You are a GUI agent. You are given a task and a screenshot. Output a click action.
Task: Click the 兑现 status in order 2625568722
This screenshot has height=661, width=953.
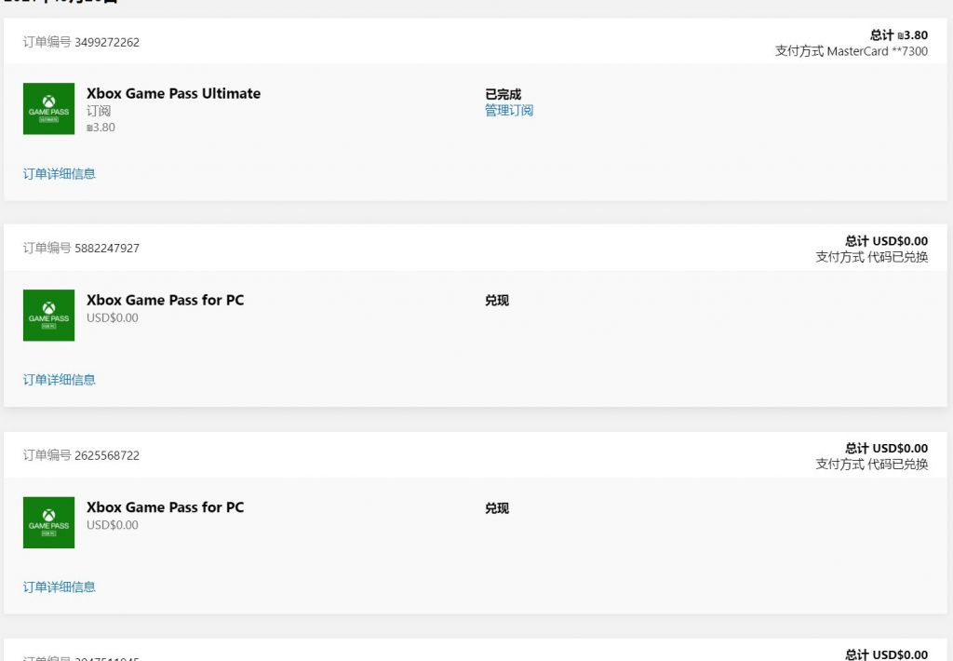point(497,508)
